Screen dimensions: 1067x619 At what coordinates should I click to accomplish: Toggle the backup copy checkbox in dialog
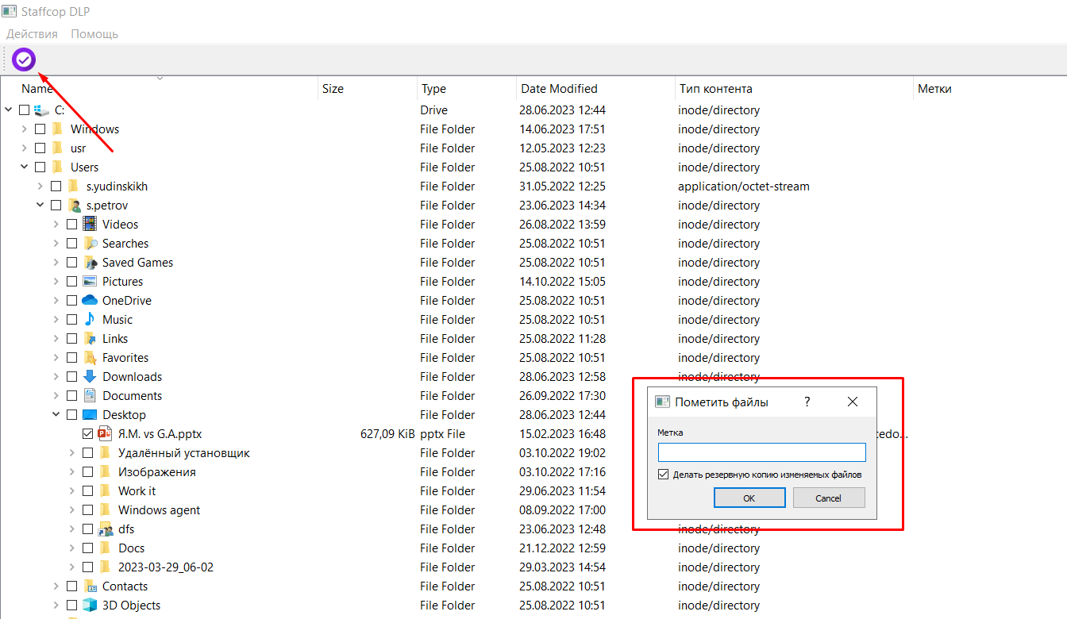tap(664, 475)
